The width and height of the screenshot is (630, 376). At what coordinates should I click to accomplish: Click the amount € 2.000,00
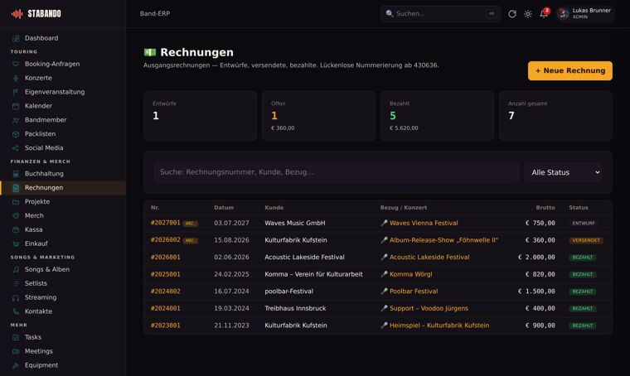[536, 258]
